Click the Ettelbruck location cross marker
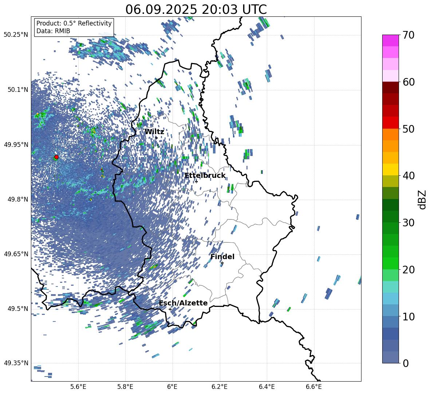 [x=196, y=182]
